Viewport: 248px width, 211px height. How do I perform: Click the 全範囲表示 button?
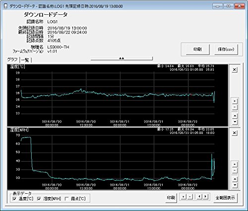(x=225, y=198)
